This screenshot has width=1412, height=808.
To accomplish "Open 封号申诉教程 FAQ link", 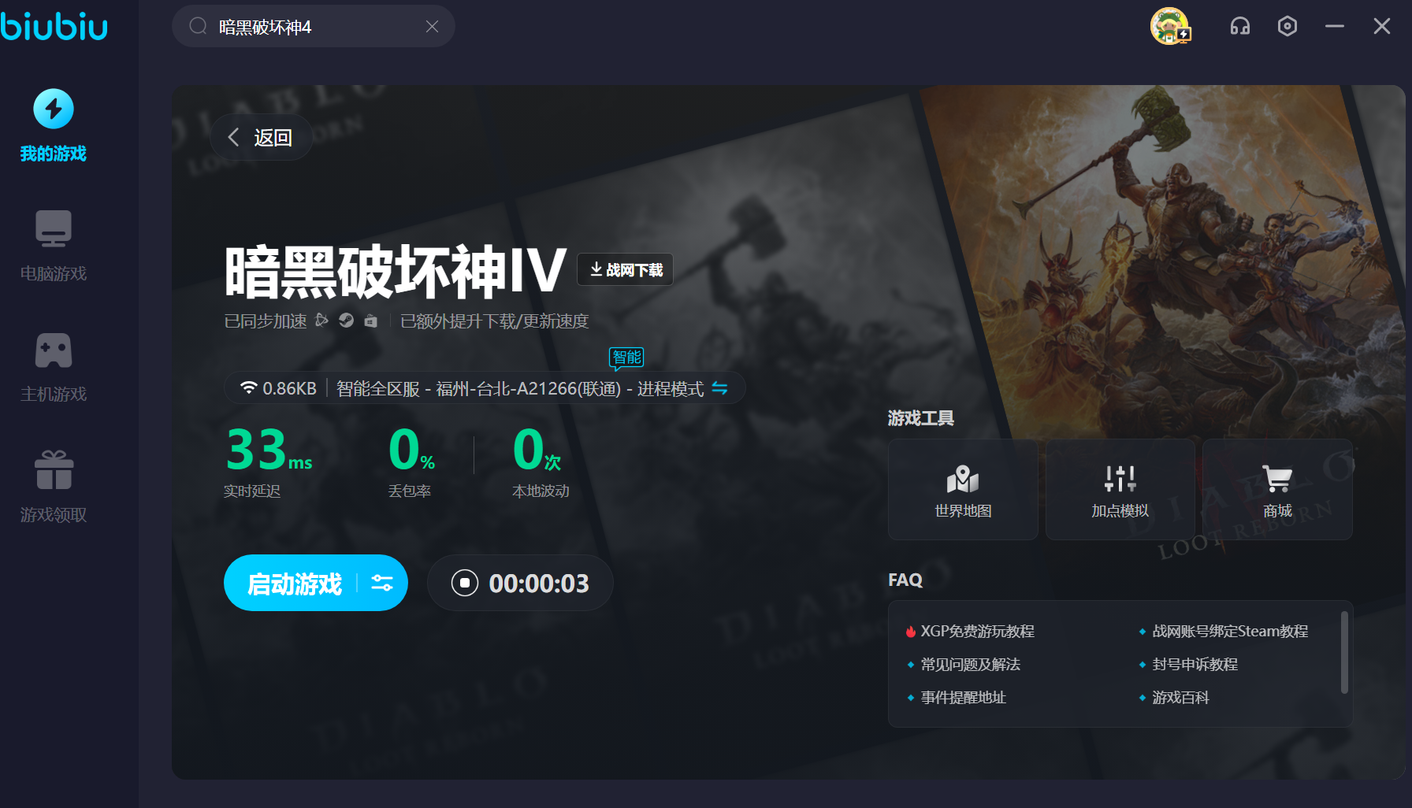I will click(x=1195, y=665).
